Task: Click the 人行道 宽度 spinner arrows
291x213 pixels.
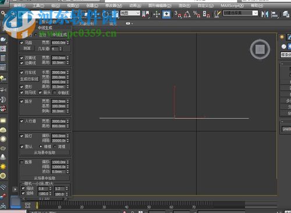Action: tap(68, 121)
